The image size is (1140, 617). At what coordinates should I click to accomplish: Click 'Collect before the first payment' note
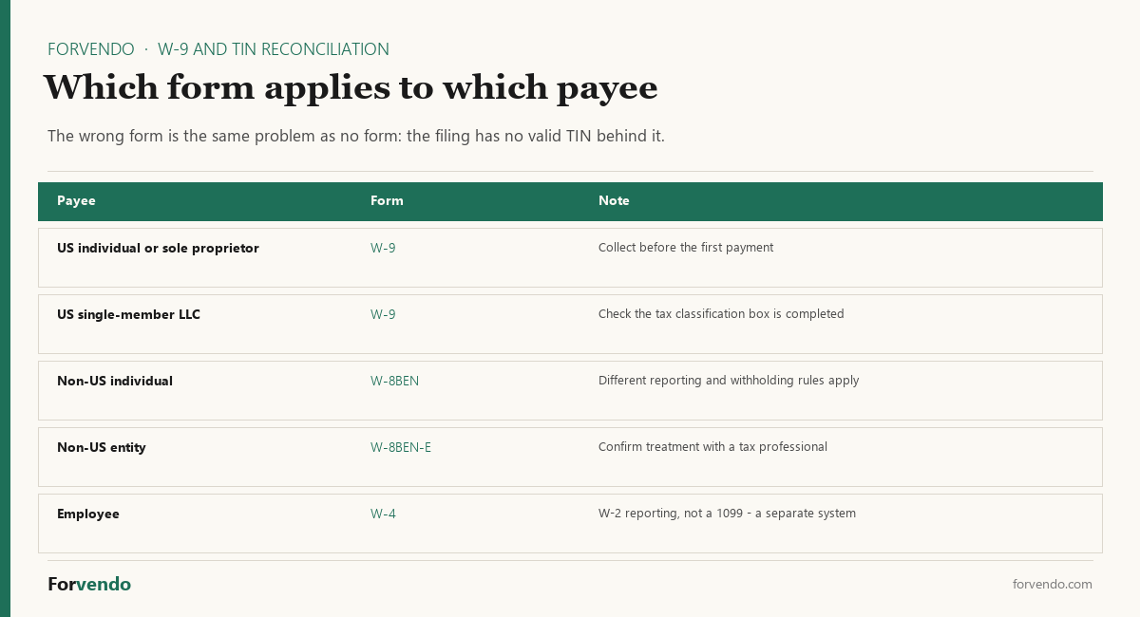pyautogui.click(x=686, y=248)
